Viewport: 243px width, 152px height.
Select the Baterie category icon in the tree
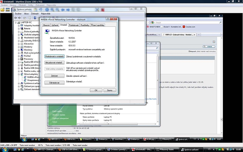click(x=22, y=29)
